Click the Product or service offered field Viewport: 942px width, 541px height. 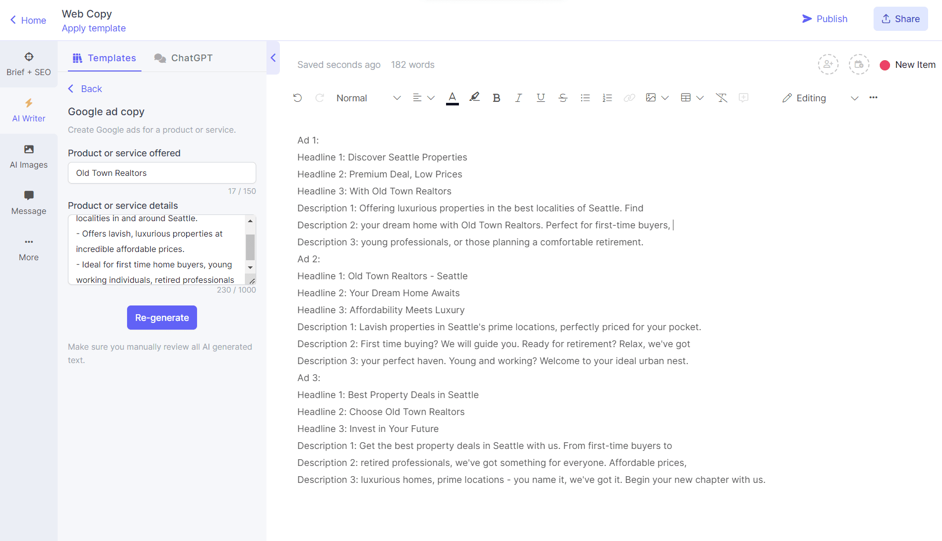[x=162, y=173]
